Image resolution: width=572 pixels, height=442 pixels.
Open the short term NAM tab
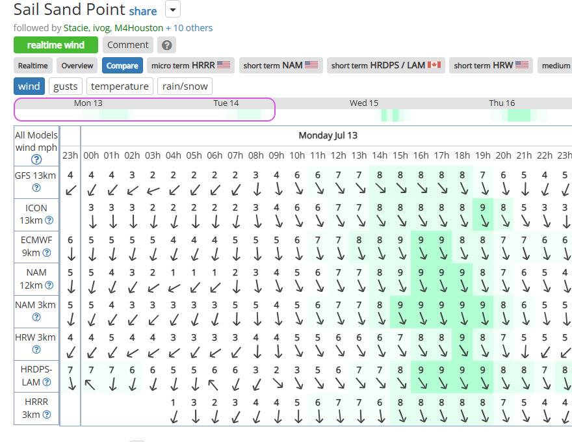coord(281,65)
